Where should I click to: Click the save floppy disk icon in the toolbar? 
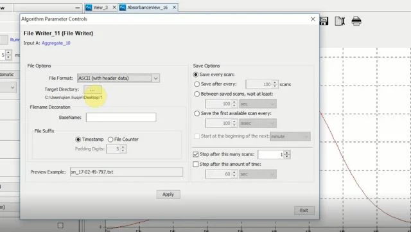click(324, 21)
